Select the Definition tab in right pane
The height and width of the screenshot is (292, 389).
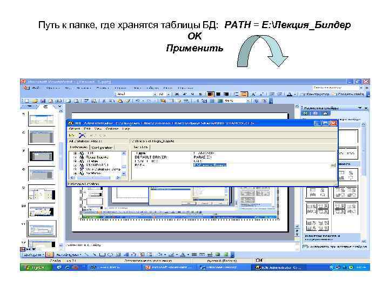click(x=140, y=147)
